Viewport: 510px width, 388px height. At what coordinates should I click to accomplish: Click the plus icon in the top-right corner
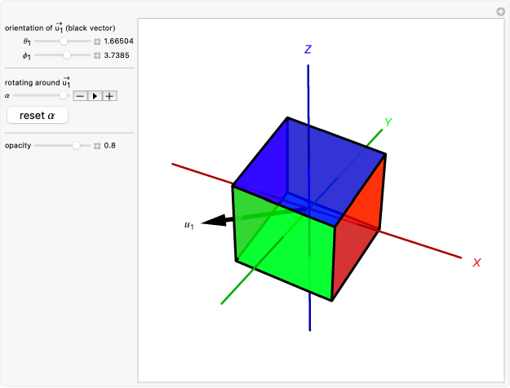pos(500,11)
